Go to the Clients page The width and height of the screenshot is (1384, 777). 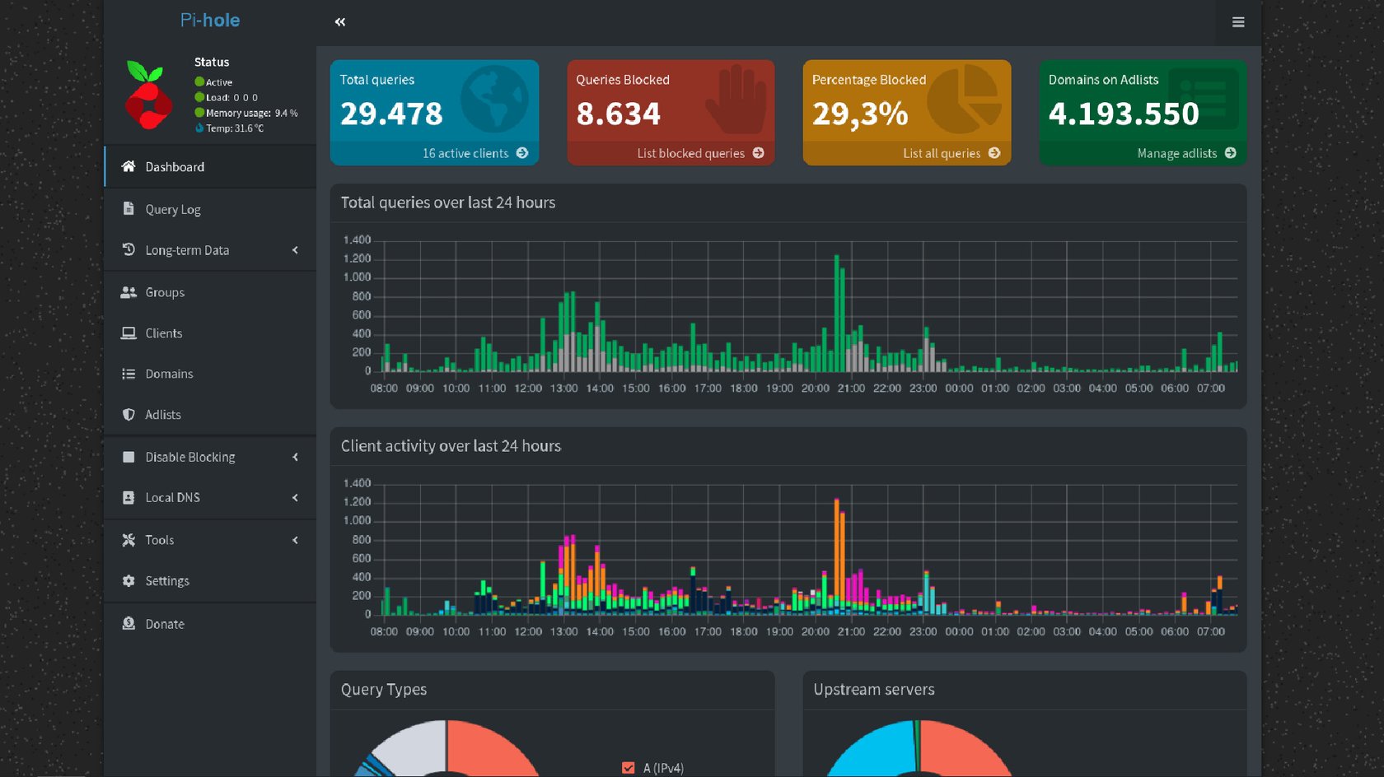[x=210, y=333]
